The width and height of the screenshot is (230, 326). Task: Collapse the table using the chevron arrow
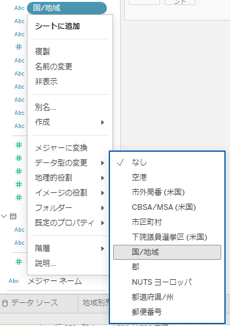point(4,216)
